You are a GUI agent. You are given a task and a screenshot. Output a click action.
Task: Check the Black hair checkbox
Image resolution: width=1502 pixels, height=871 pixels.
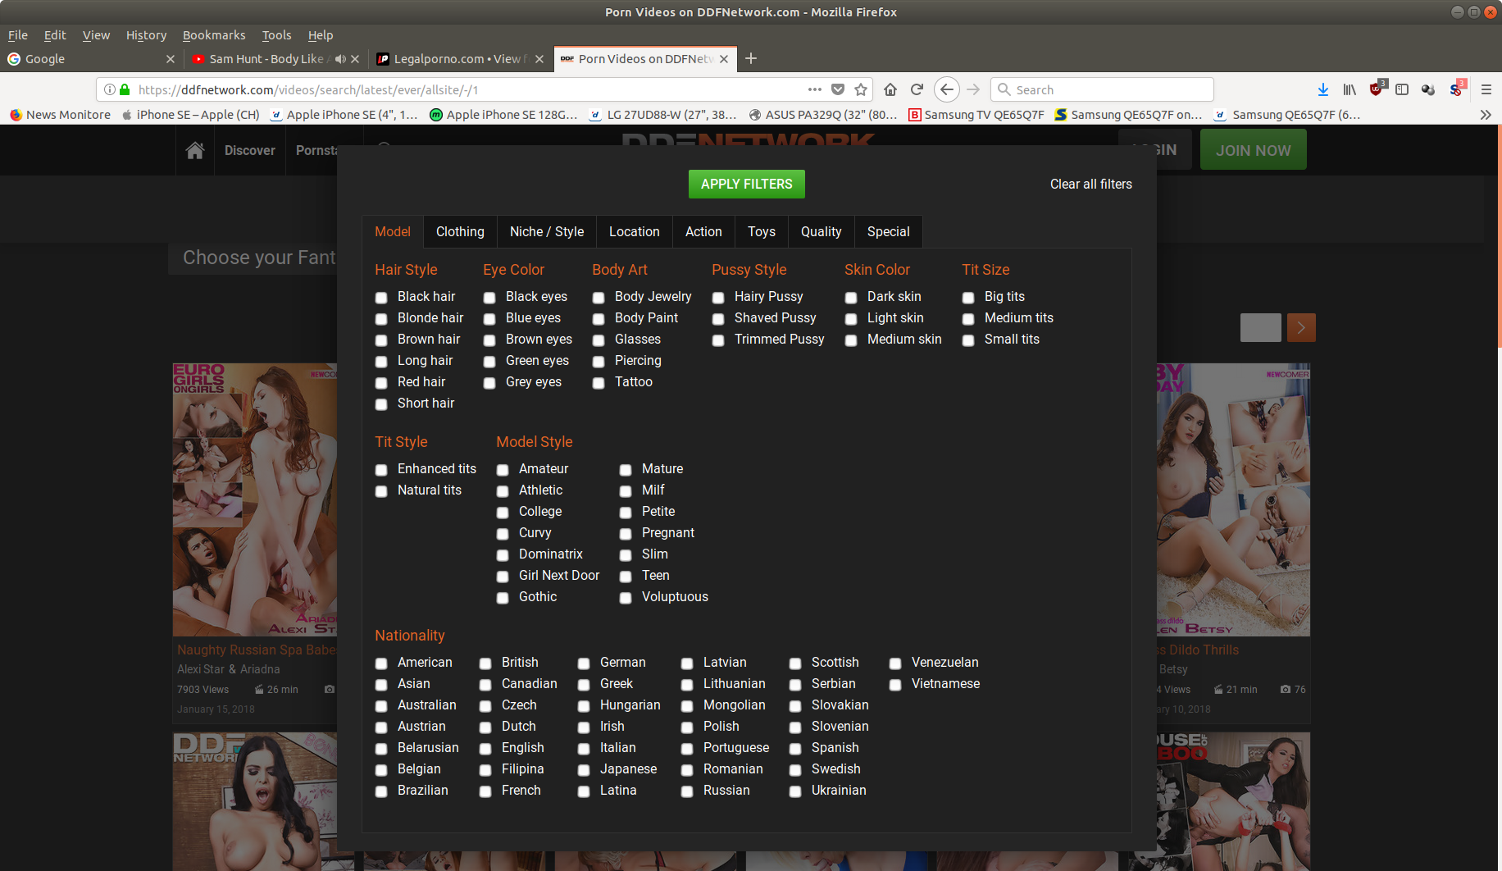381,298
